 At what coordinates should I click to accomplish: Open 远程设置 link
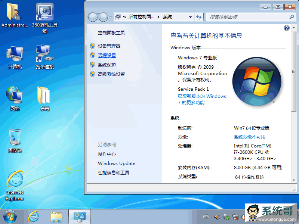[107, 55]
